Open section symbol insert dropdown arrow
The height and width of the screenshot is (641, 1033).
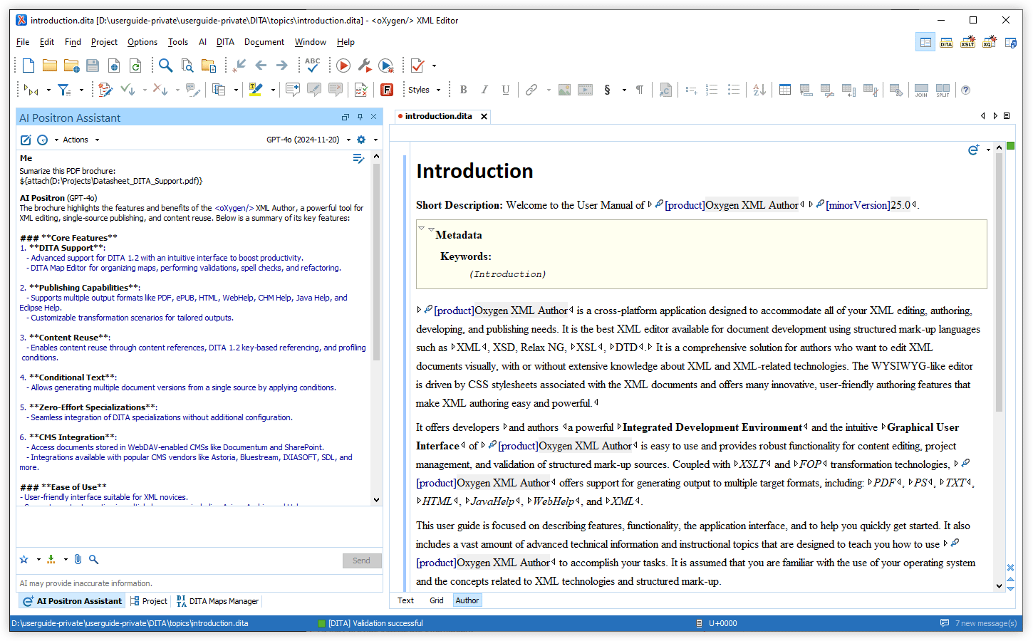(624, 90)
